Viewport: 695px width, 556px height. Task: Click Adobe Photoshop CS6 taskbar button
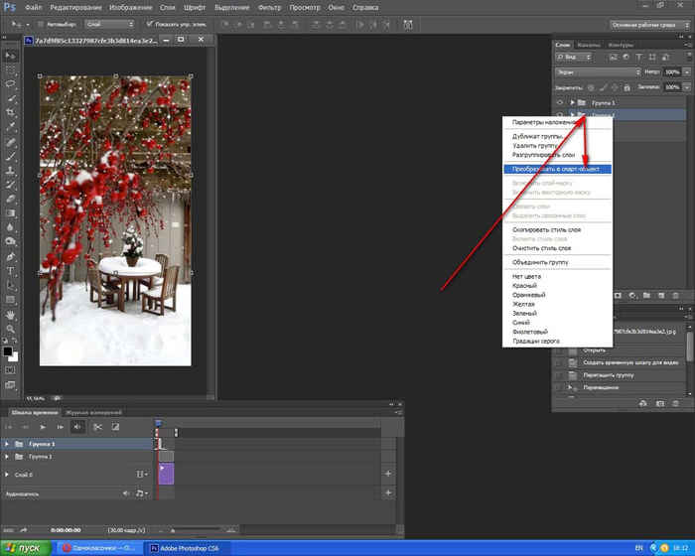click(x=189, y=548)
